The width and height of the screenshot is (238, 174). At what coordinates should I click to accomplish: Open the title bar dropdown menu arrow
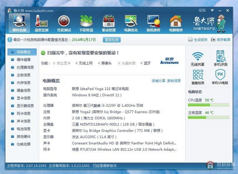click(x=212, y=10)
